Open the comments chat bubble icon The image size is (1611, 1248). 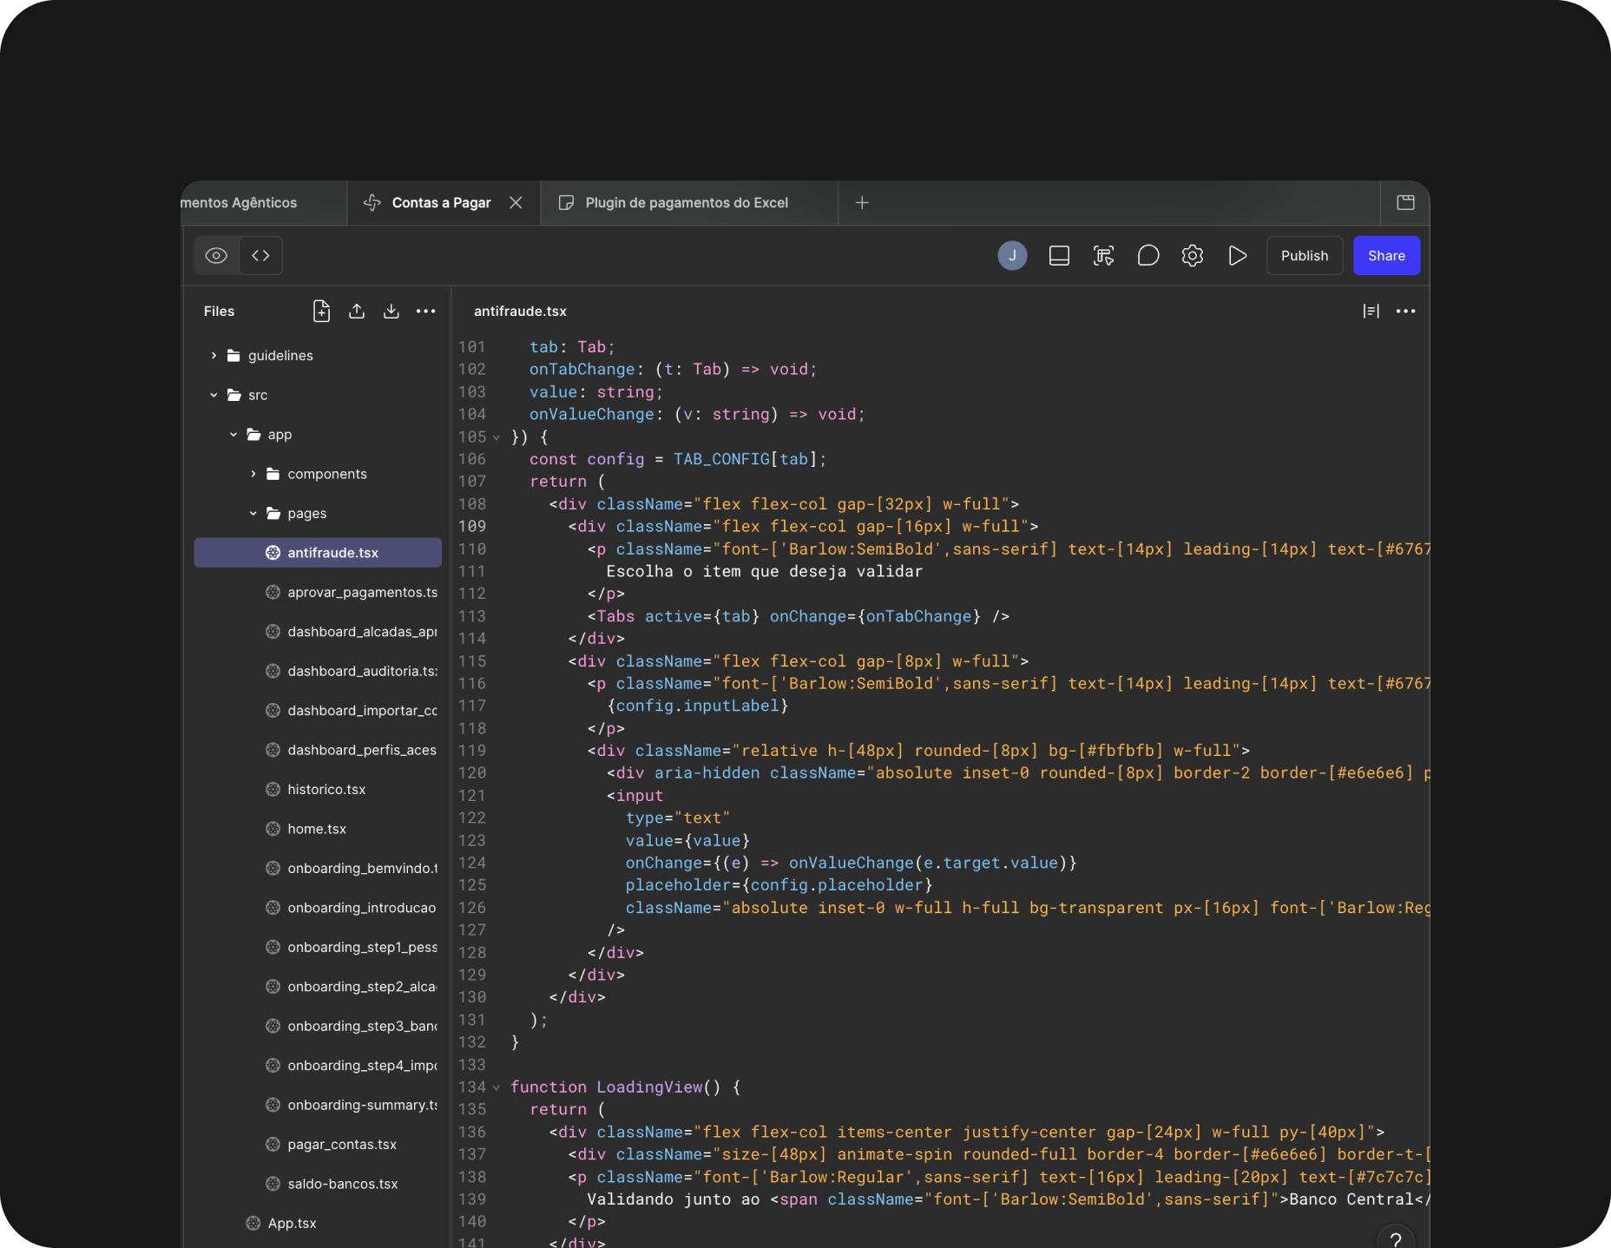(1147, 255)
